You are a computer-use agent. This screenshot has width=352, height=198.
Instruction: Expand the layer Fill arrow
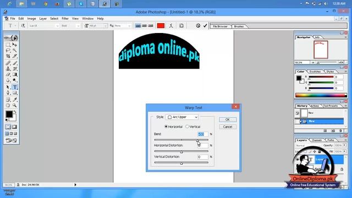coord(344,152)
